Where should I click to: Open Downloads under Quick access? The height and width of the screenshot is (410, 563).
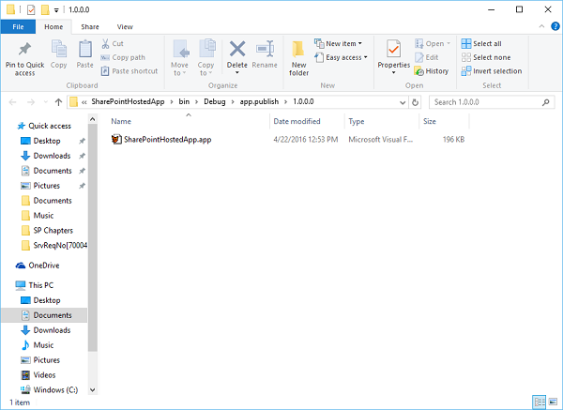pyautogui.click(x=46, y=156)
